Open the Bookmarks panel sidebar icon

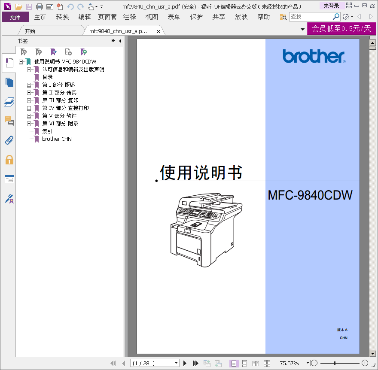pos(9,63)
